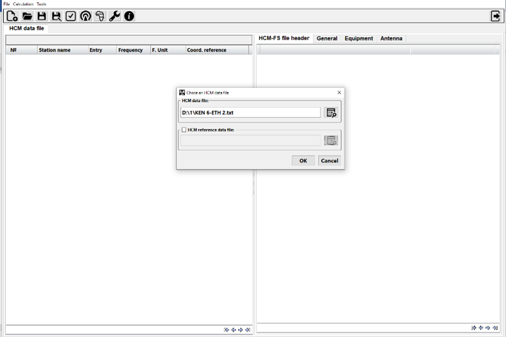Create a new file with the toolbar icon

[x=12, y=16]
